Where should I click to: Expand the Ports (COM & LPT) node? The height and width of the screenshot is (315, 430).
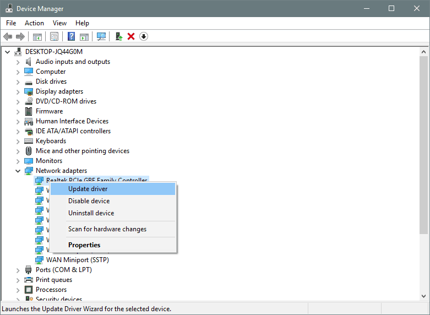(18, 270)
